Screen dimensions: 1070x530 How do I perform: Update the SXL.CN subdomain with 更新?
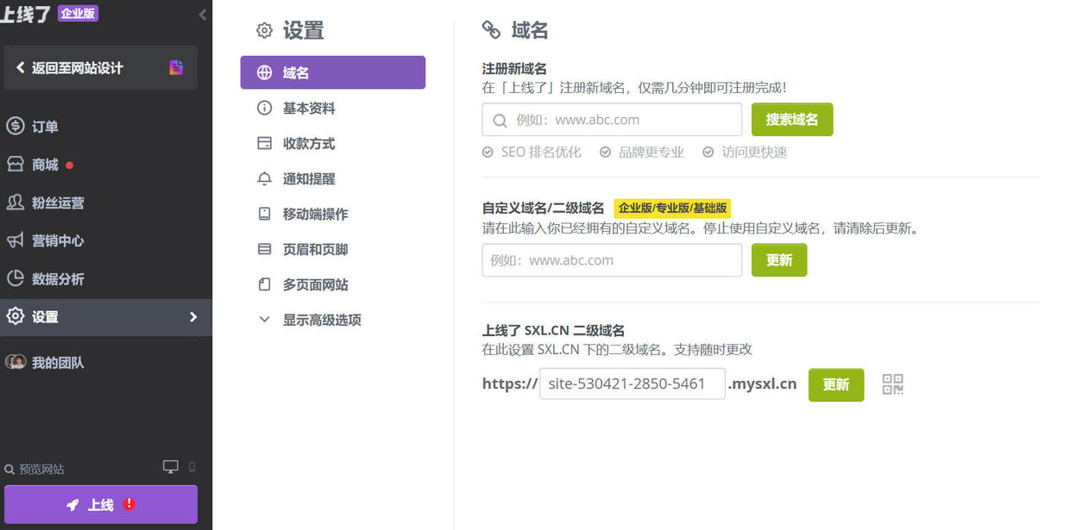(x=835, y=384)
